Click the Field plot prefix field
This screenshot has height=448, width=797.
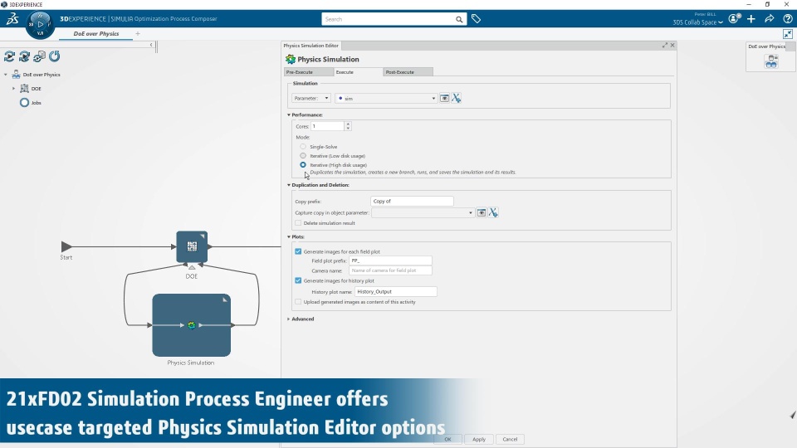click(x=390, y=261)
